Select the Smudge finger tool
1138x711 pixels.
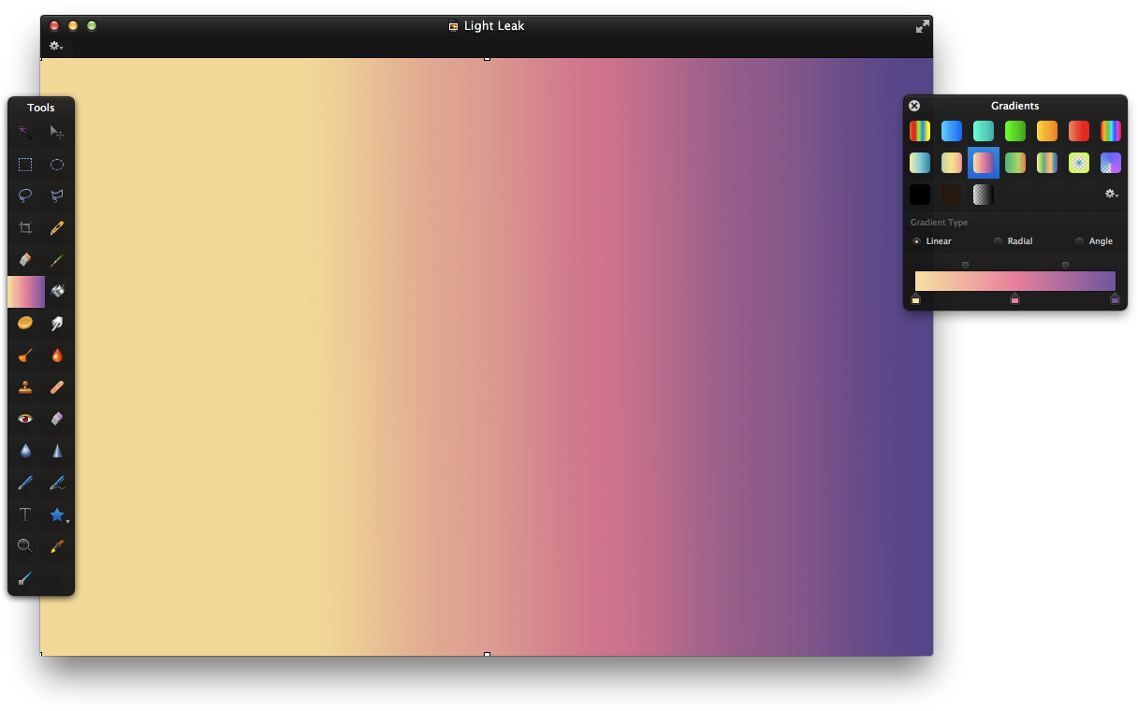tap(57, 324)
